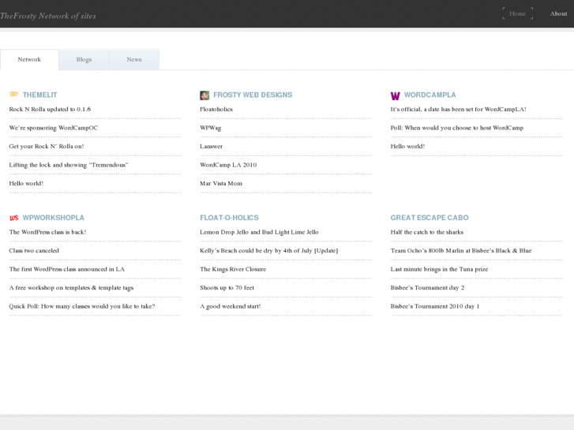
Task: Open 'The WordPress class is back!'
Action: coord(47,232)
